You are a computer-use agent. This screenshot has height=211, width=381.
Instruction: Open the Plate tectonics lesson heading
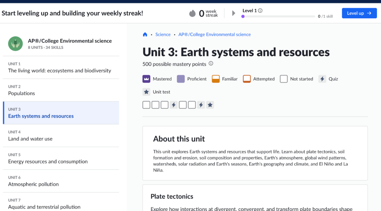pyautogui.click(x=172, y=197)
